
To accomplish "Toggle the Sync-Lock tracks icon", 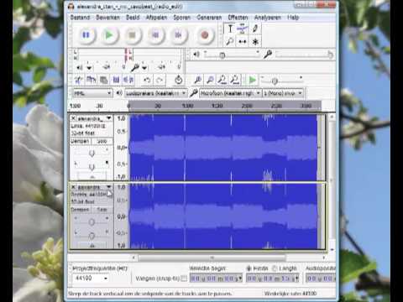I will coord(179,81).
